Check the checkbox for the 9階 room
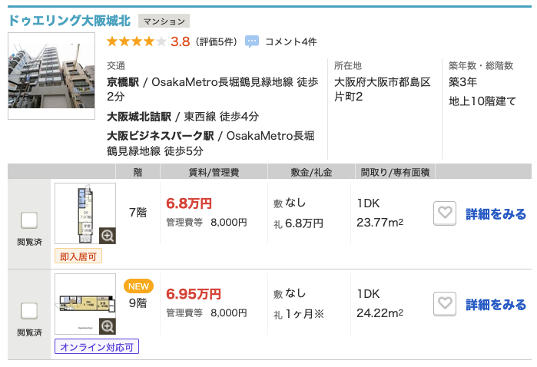This screenshot has width=537, height=367. (28, 310)
